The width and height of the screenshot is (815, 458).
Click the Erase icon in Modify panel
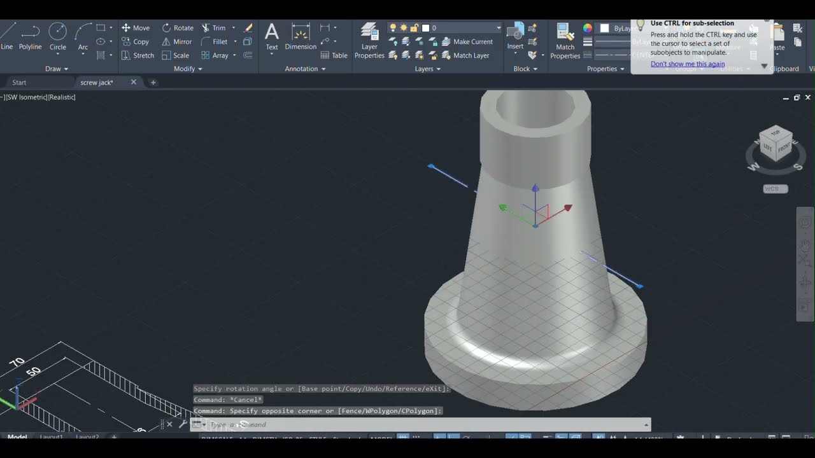[x=248, y=28]
